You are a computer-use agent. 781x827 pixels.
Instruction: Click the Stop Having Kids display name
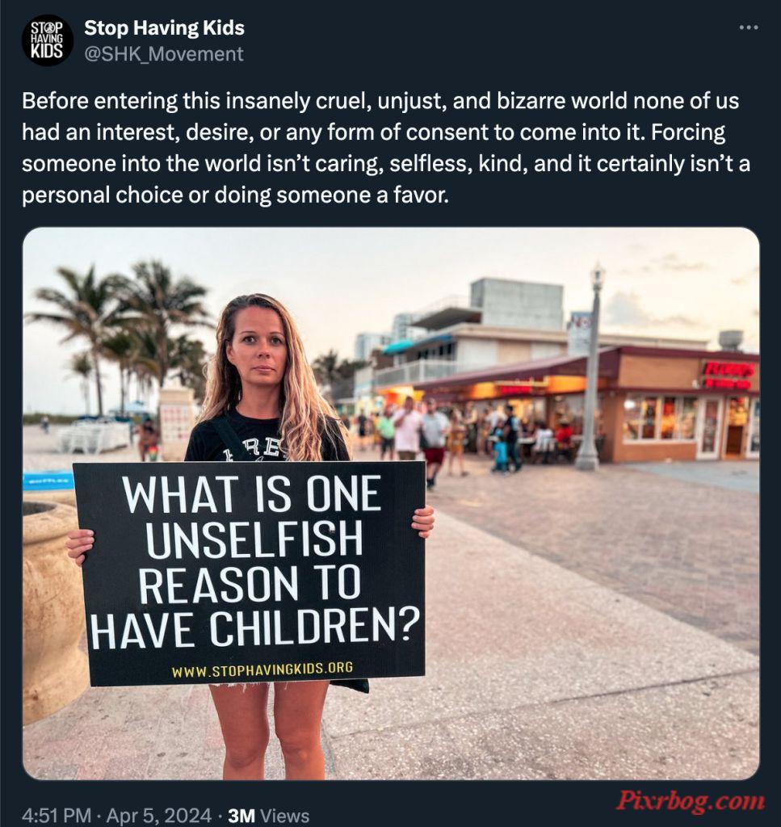coord(165,28)
